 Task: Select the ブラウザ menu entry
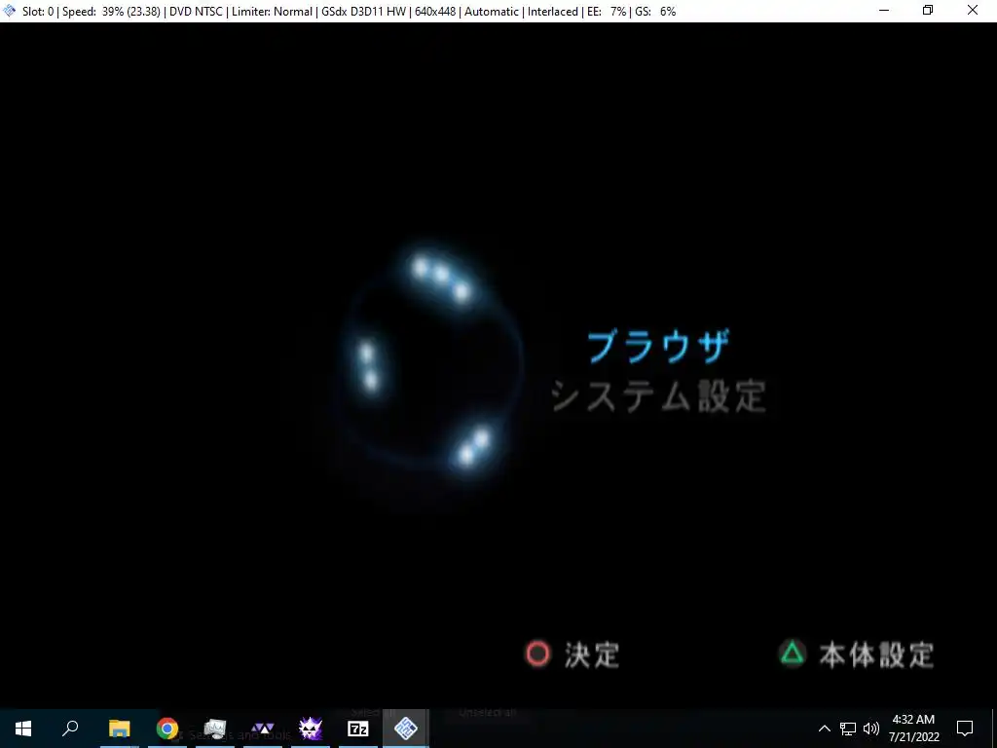(657, 347)
